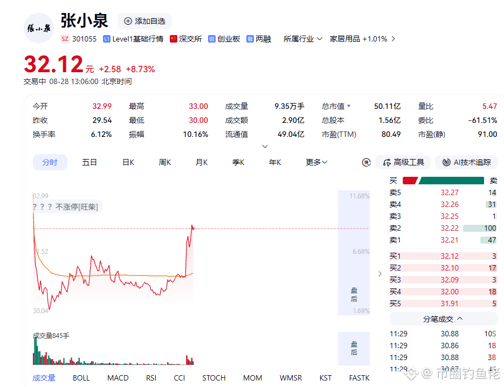
Task: Collapse the order book side arrow
Action: [x=380, y=273]
